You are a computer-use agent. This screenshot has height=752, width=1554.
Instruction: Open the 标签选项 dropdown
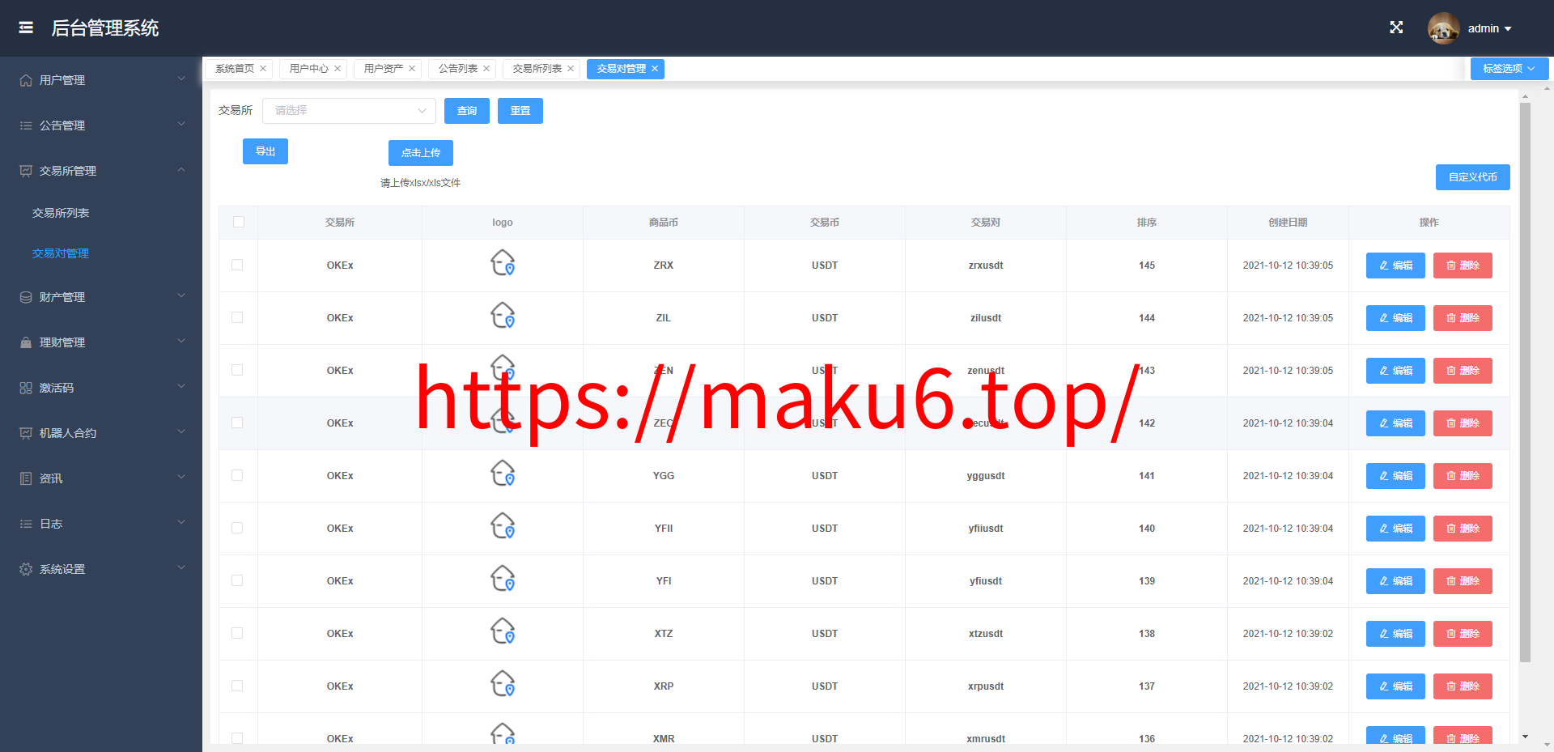tap(1509, 69)
